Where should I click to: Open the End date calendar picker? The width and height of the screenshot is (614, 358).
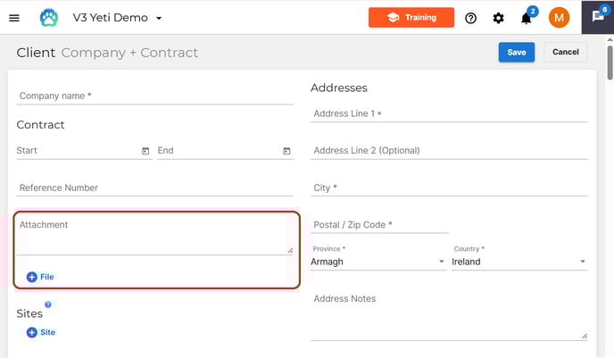pos(286,151)
